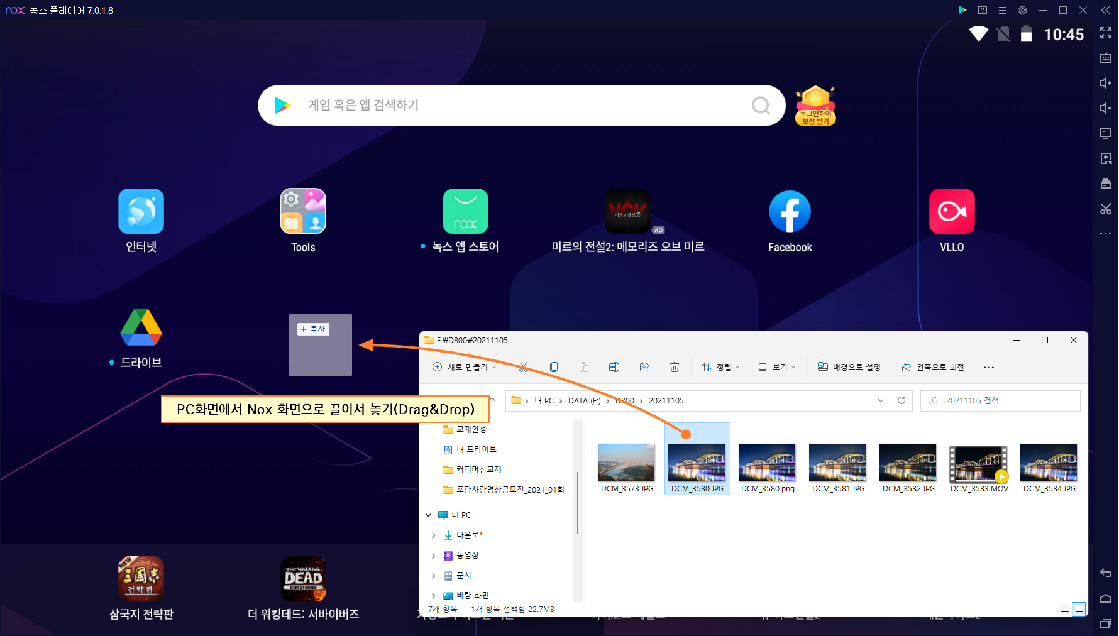Open the VLLO video editor app
Image resolution: width=1119 pixels, height=636 pixels.
[952, 211]
